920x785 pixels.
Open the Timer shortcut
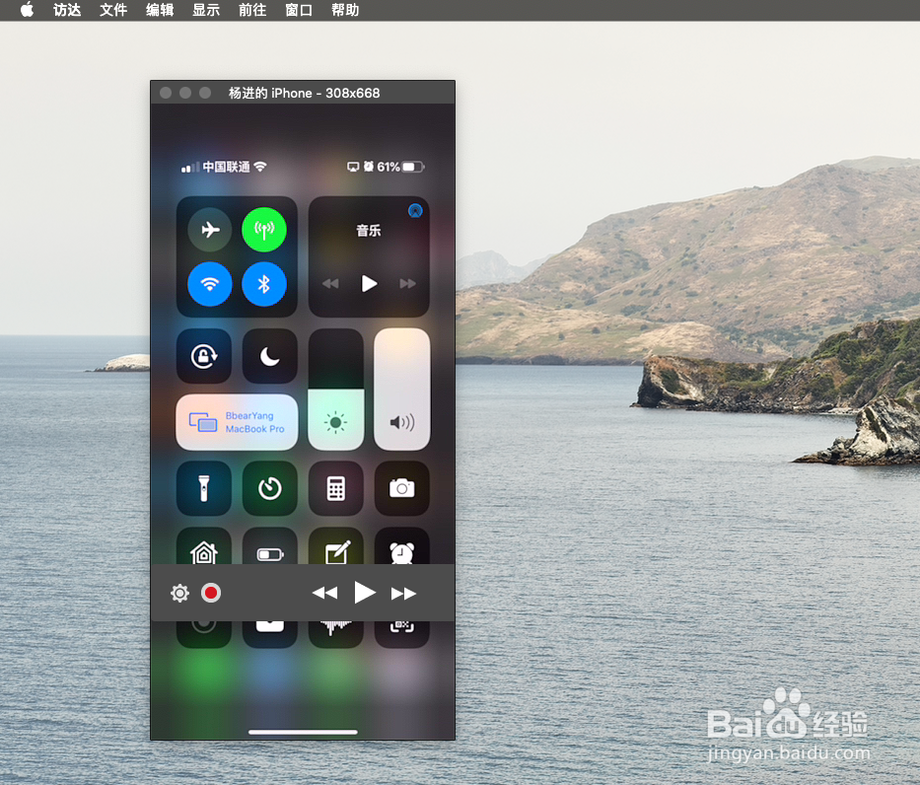pyautogui.click(x=270, y=489)
